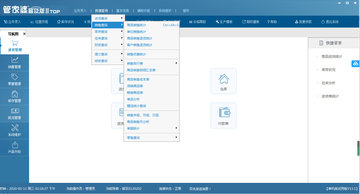This screenshot has width=360, height=194.
Task: Open 系统维护 wrench icon in sidebar
Action: tap(15, 128)
